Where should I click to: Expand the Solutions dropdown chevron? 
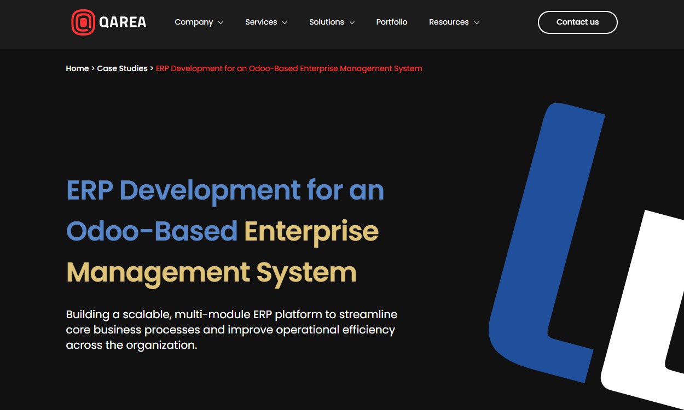[352, 23]
